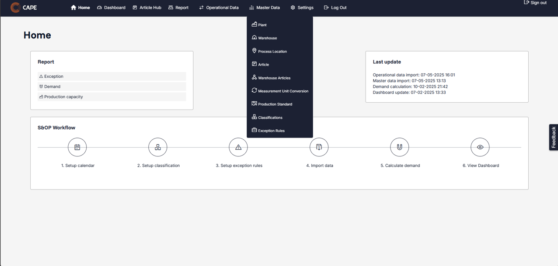Open the Settings dropdown menu

tap(302, 7)
